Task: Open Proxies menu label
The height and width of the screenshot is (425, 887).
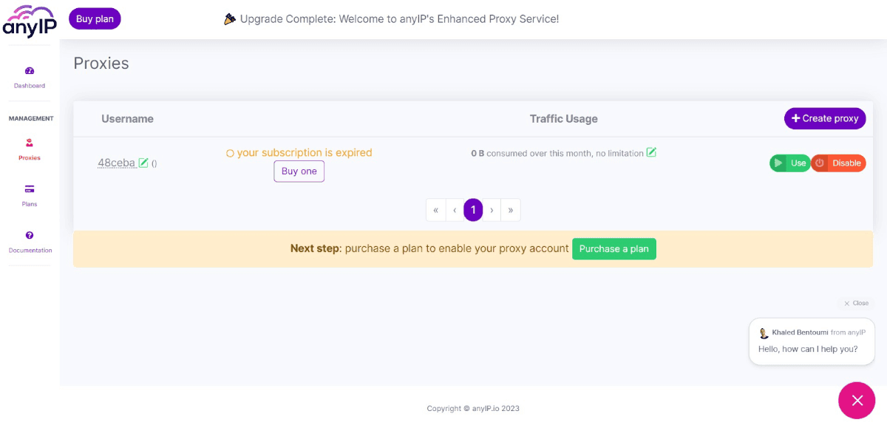Action: tap(30, 158)
